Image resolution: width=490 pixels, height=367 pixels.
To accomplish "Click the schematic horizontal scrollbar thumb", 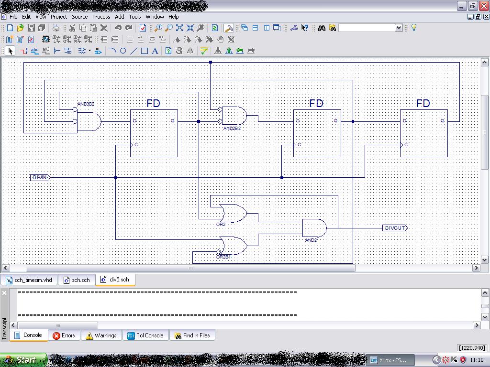I will (x=190, y=268).
